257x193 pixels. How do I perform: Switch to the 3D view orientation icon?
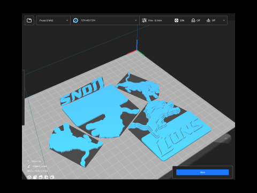click(x=29, y=177)
